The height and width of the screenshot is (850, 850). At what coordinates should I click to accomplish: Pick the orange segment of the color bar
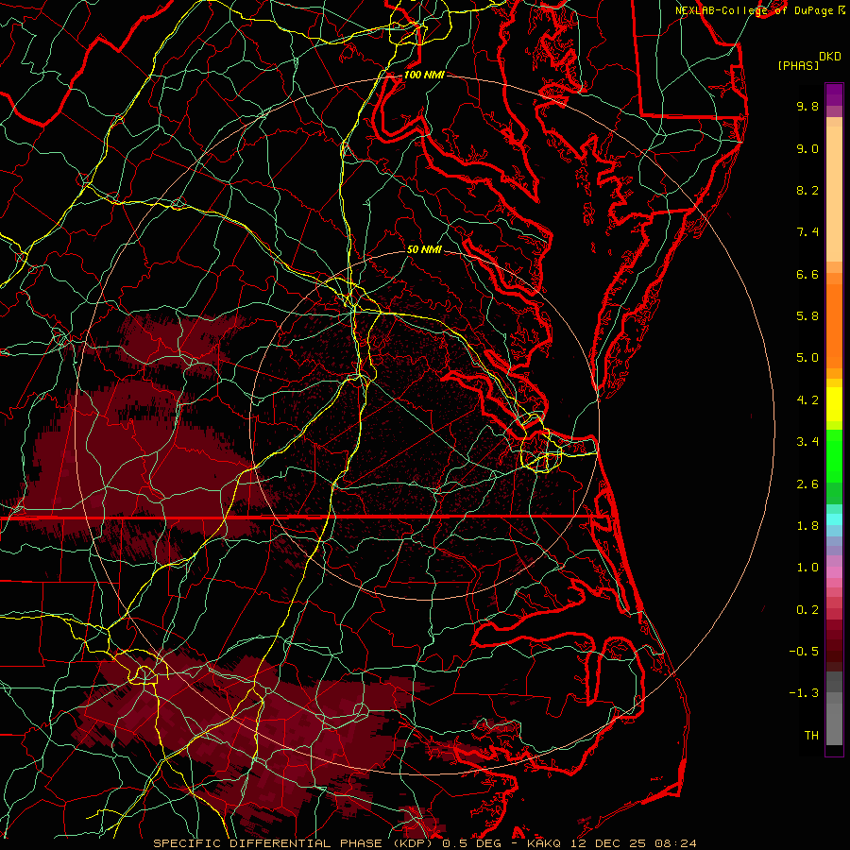point(834,327)
